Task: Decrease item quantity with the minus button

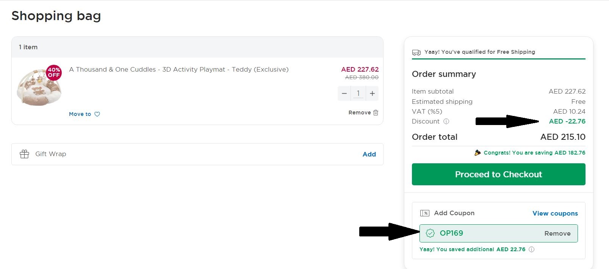Action: point(344,93)
